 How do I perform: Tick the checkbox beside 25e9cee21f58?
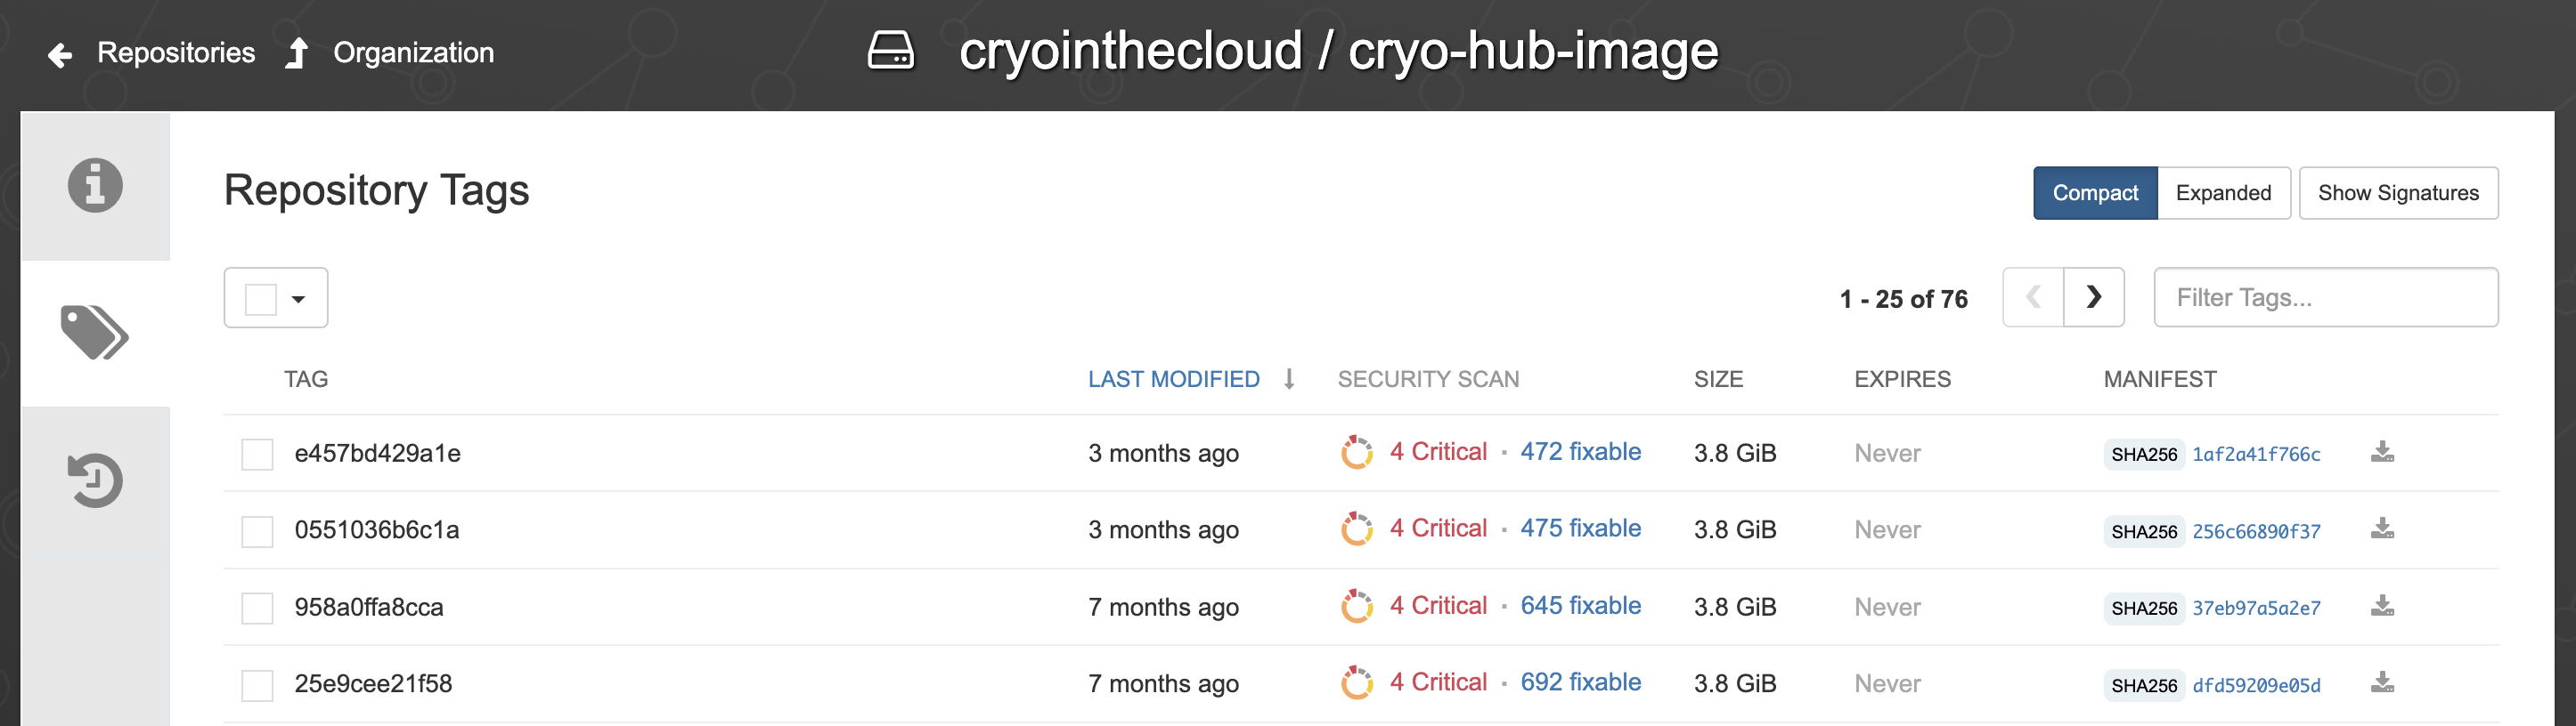coord(257,685)
